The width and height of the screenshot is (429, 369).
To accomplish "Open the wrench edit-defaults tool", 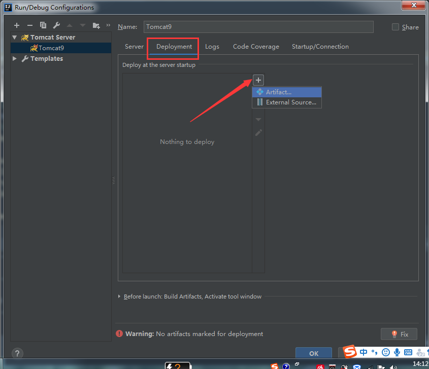I will [56, 25].
